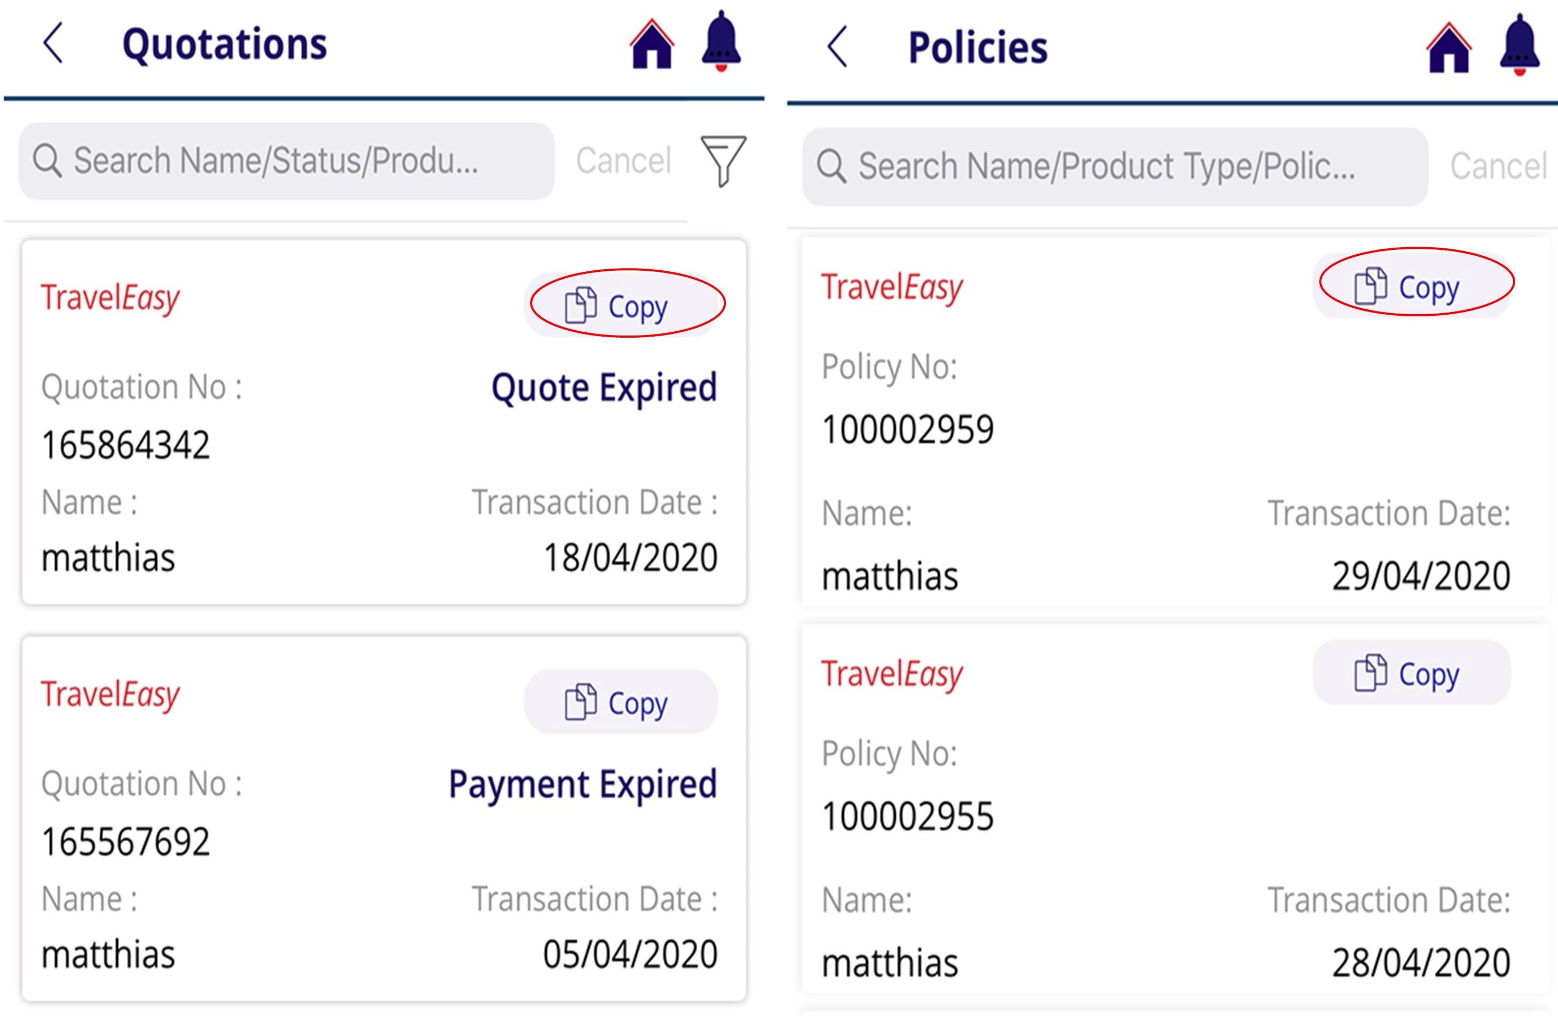The image size is (1558, 1020).
Task: Open the quotations filter funnel
Action: [x=723, y=161]
